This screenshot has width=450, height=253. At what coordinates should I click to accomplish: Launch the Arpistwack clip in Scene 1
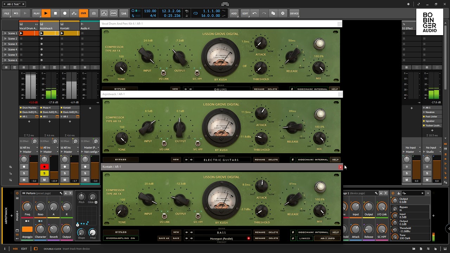pos(41,33)
